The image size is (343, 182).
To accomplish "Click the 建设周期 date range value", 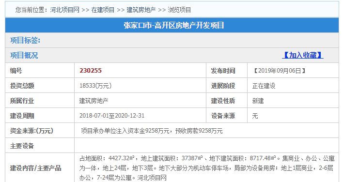I will [x=112, y=116].
